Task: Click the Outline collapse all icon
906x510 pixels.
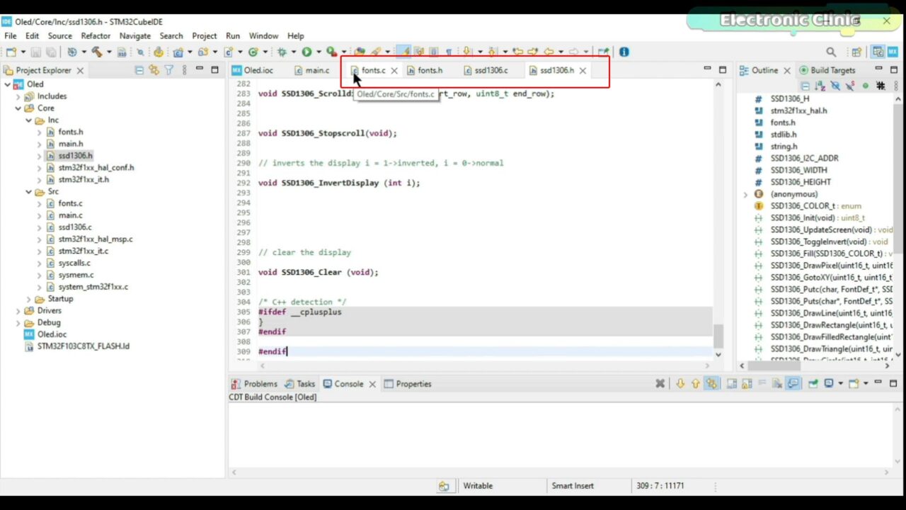Action: click(x=805, y=86)
